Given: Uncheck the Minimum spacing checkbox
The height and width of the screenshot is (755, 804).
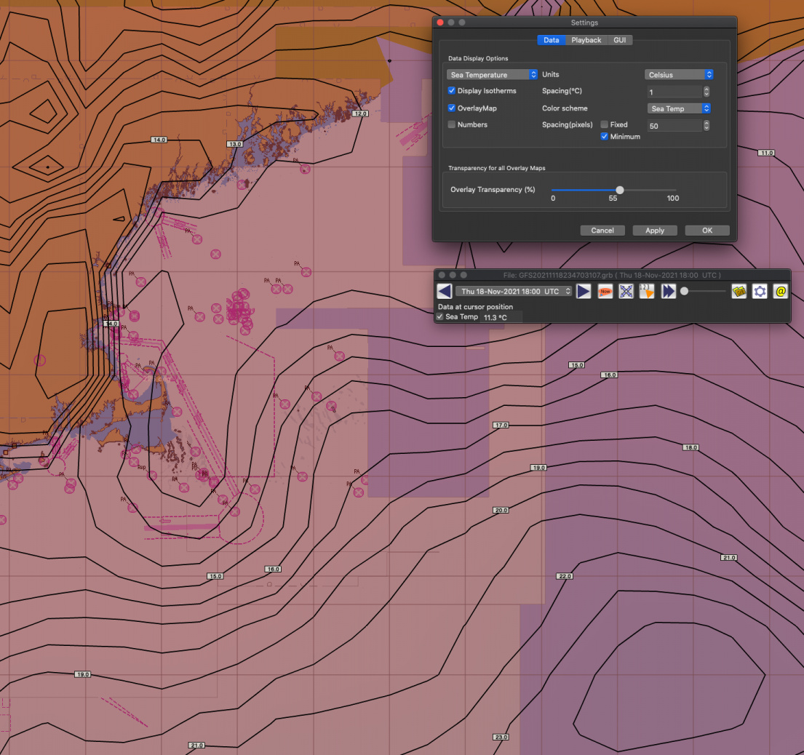Looking at the screenshot, I should click(604, 136).
